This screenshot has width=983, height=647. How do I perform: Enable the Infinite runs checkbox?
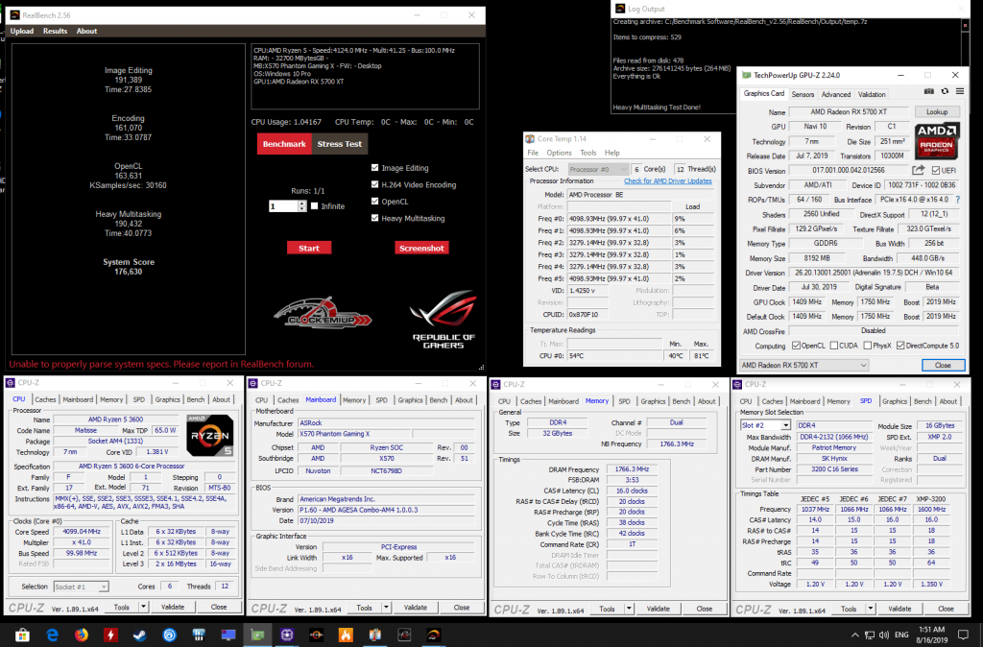[x=314, y=206]
